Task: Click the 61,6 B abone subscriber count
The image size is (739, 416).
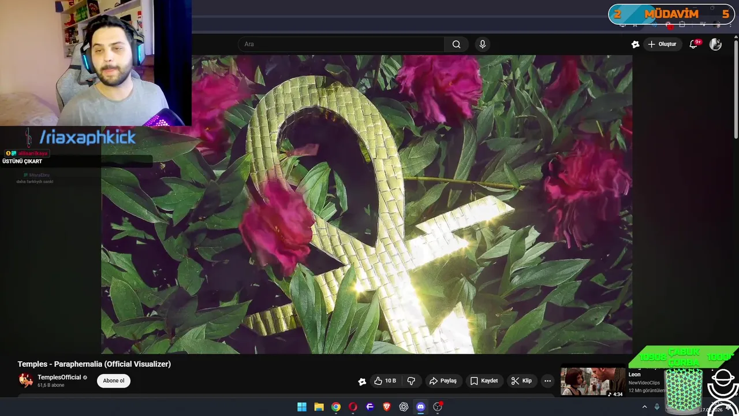Action: click(51, 385)
